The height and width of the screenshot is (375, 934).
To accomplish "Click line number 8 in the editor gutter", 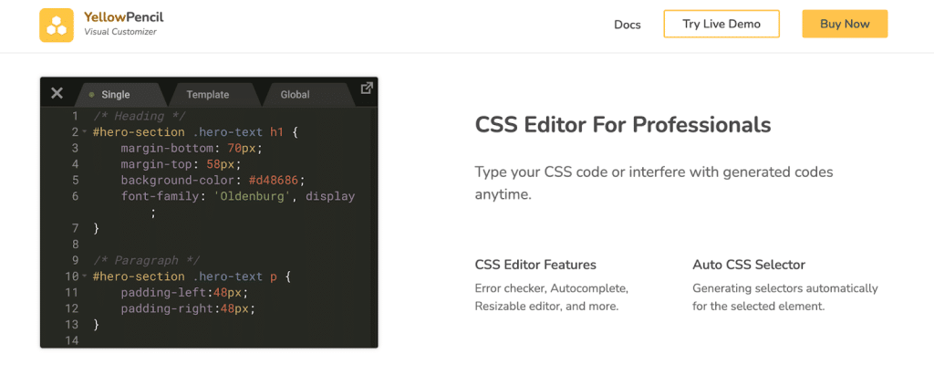I will point(75,245).
